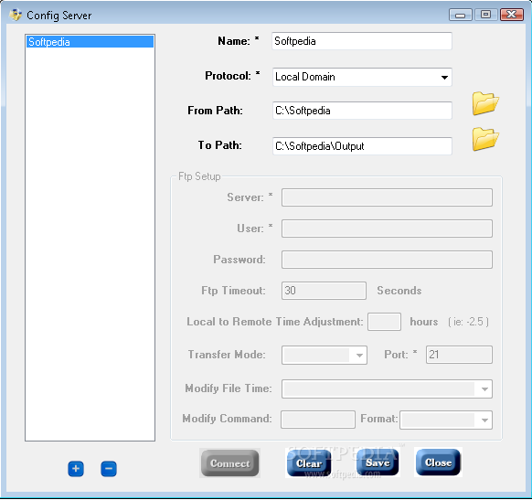Click the Save button

point(378,463)
